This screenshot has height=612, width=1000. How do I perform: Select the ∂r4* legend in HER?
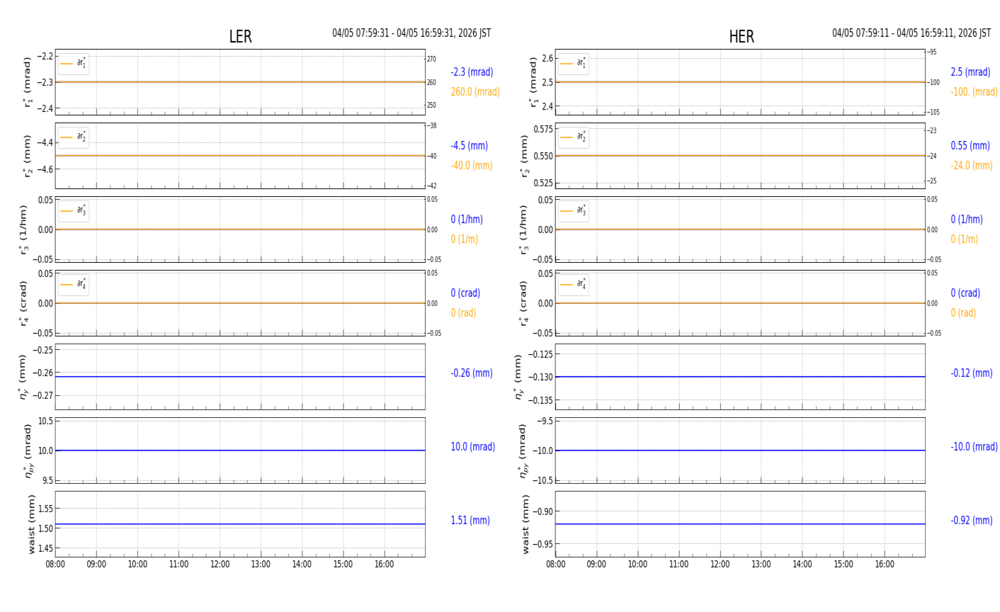[574, 285]
